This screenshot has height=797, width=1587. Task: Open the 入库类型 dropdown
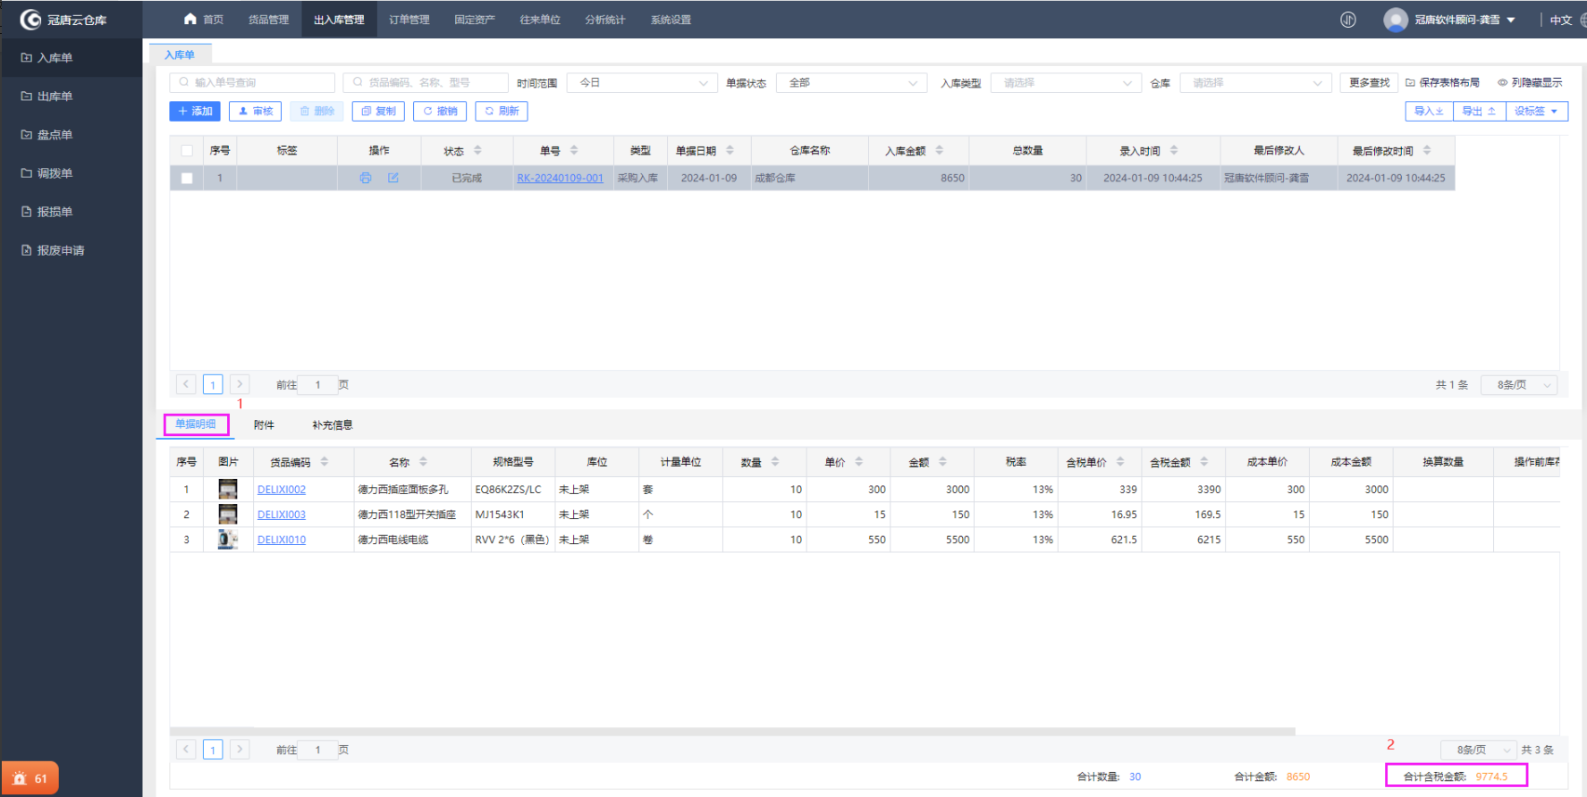coord(1066,83)
